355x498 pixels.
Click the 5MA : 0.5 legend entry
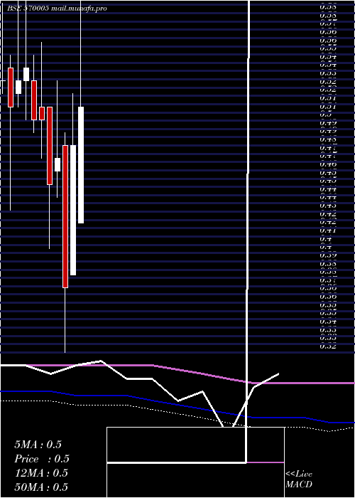pyautogui.click(x=38, y=445)
